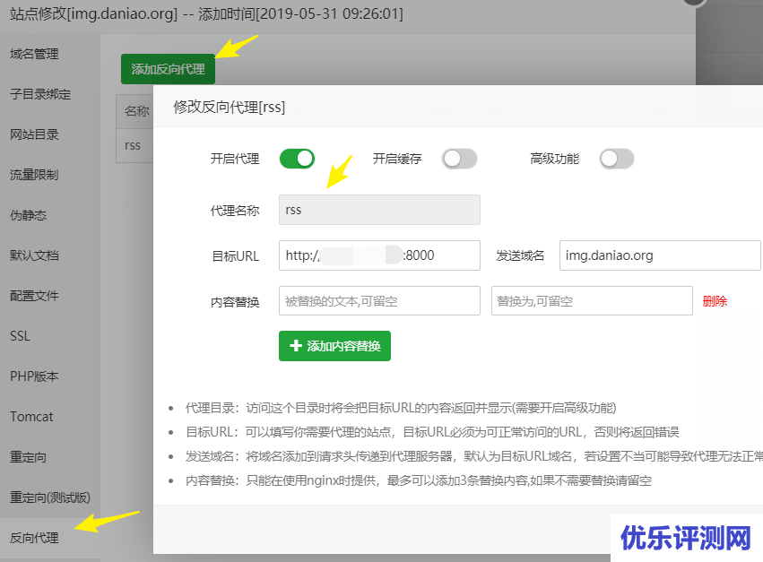Click the 代理名称 field containing rss
Screen dimensions: 763x562
(379, 210)
